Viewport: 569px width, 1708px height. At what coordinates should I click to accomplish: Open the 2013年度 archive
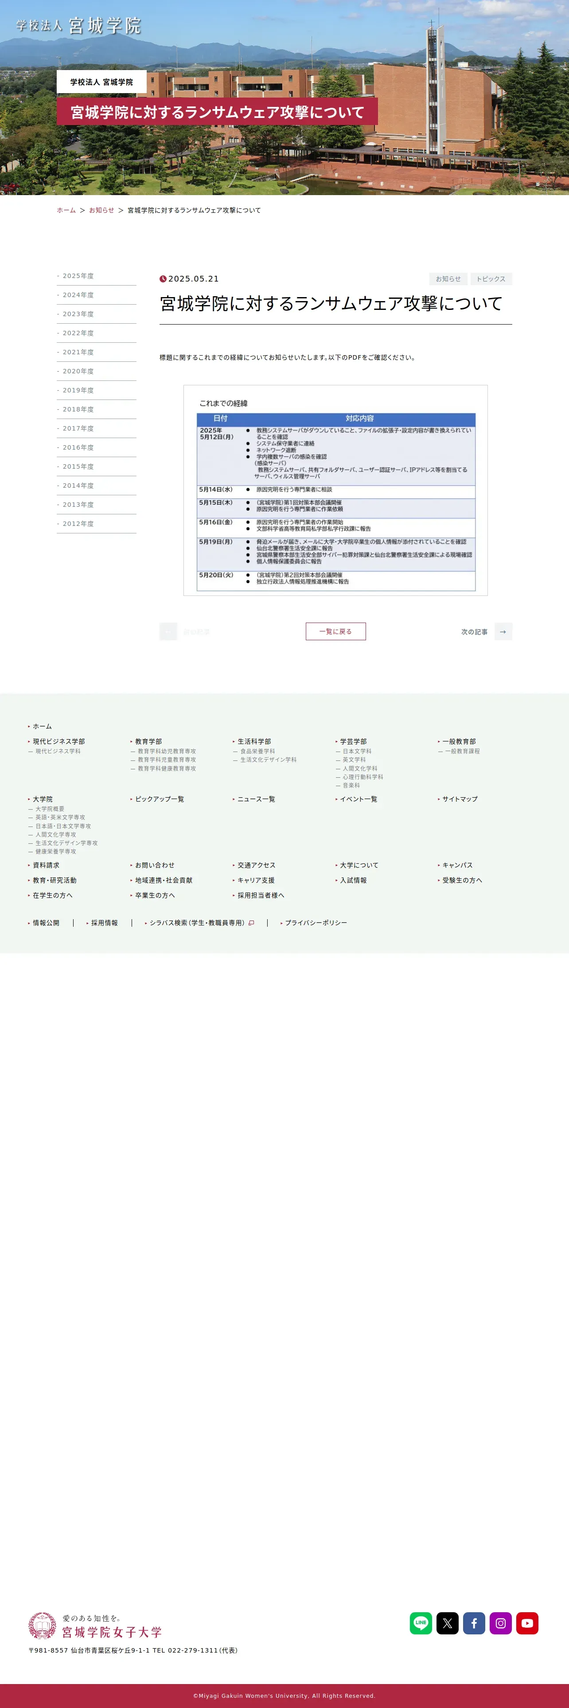coord(97,505)
